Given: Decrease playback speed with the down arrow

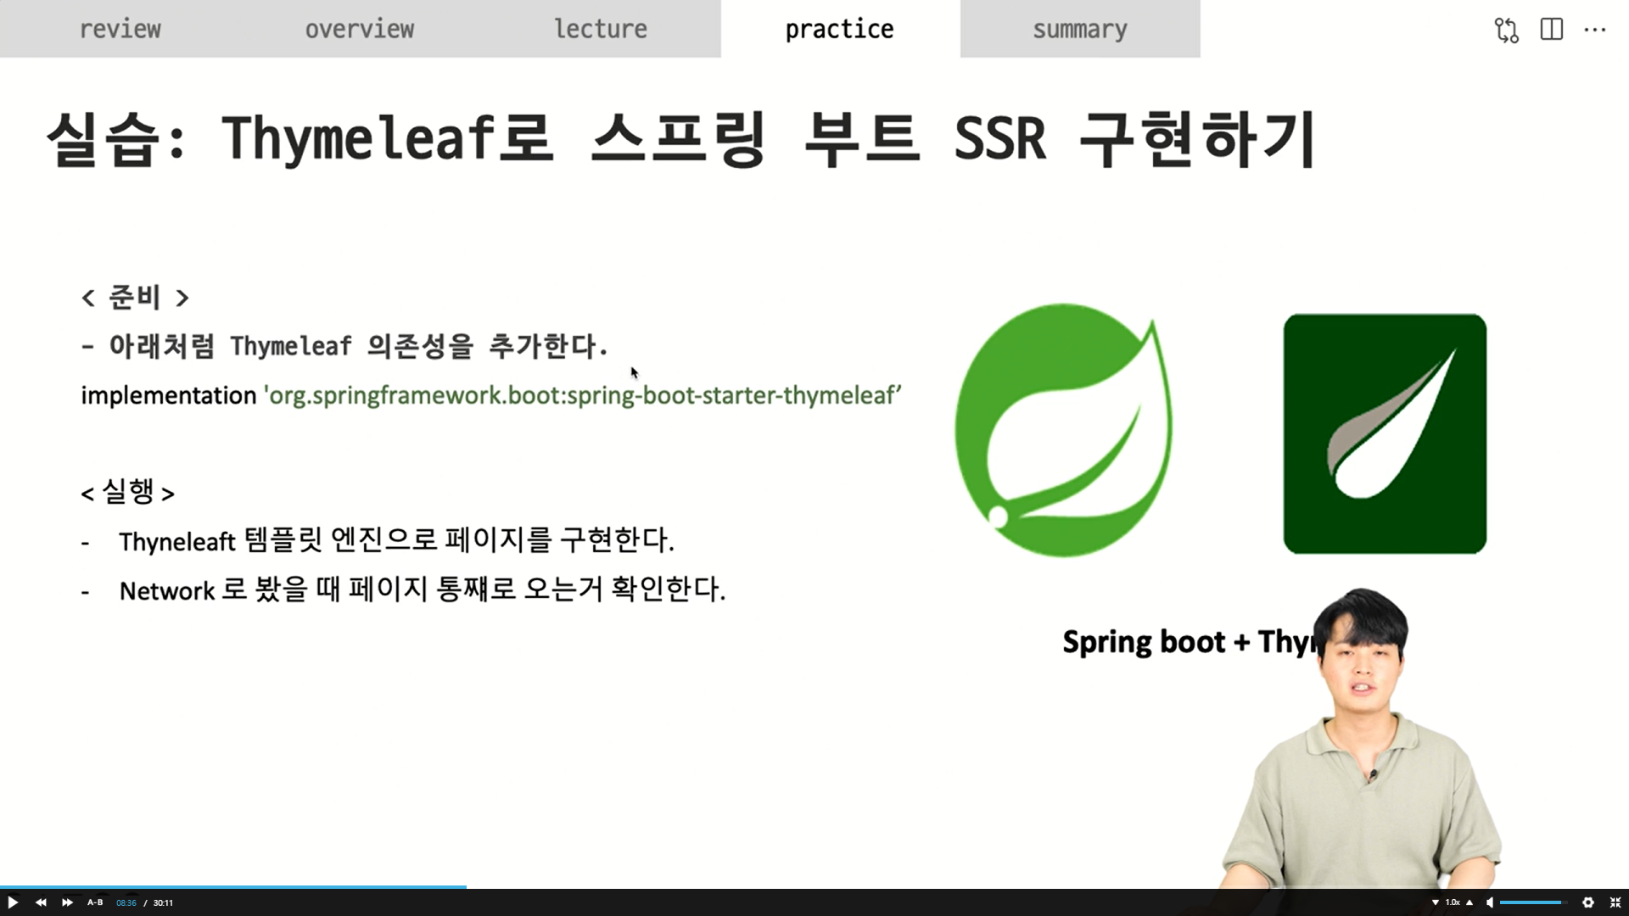Looking at the screenshot, I should coord(1436,902).
